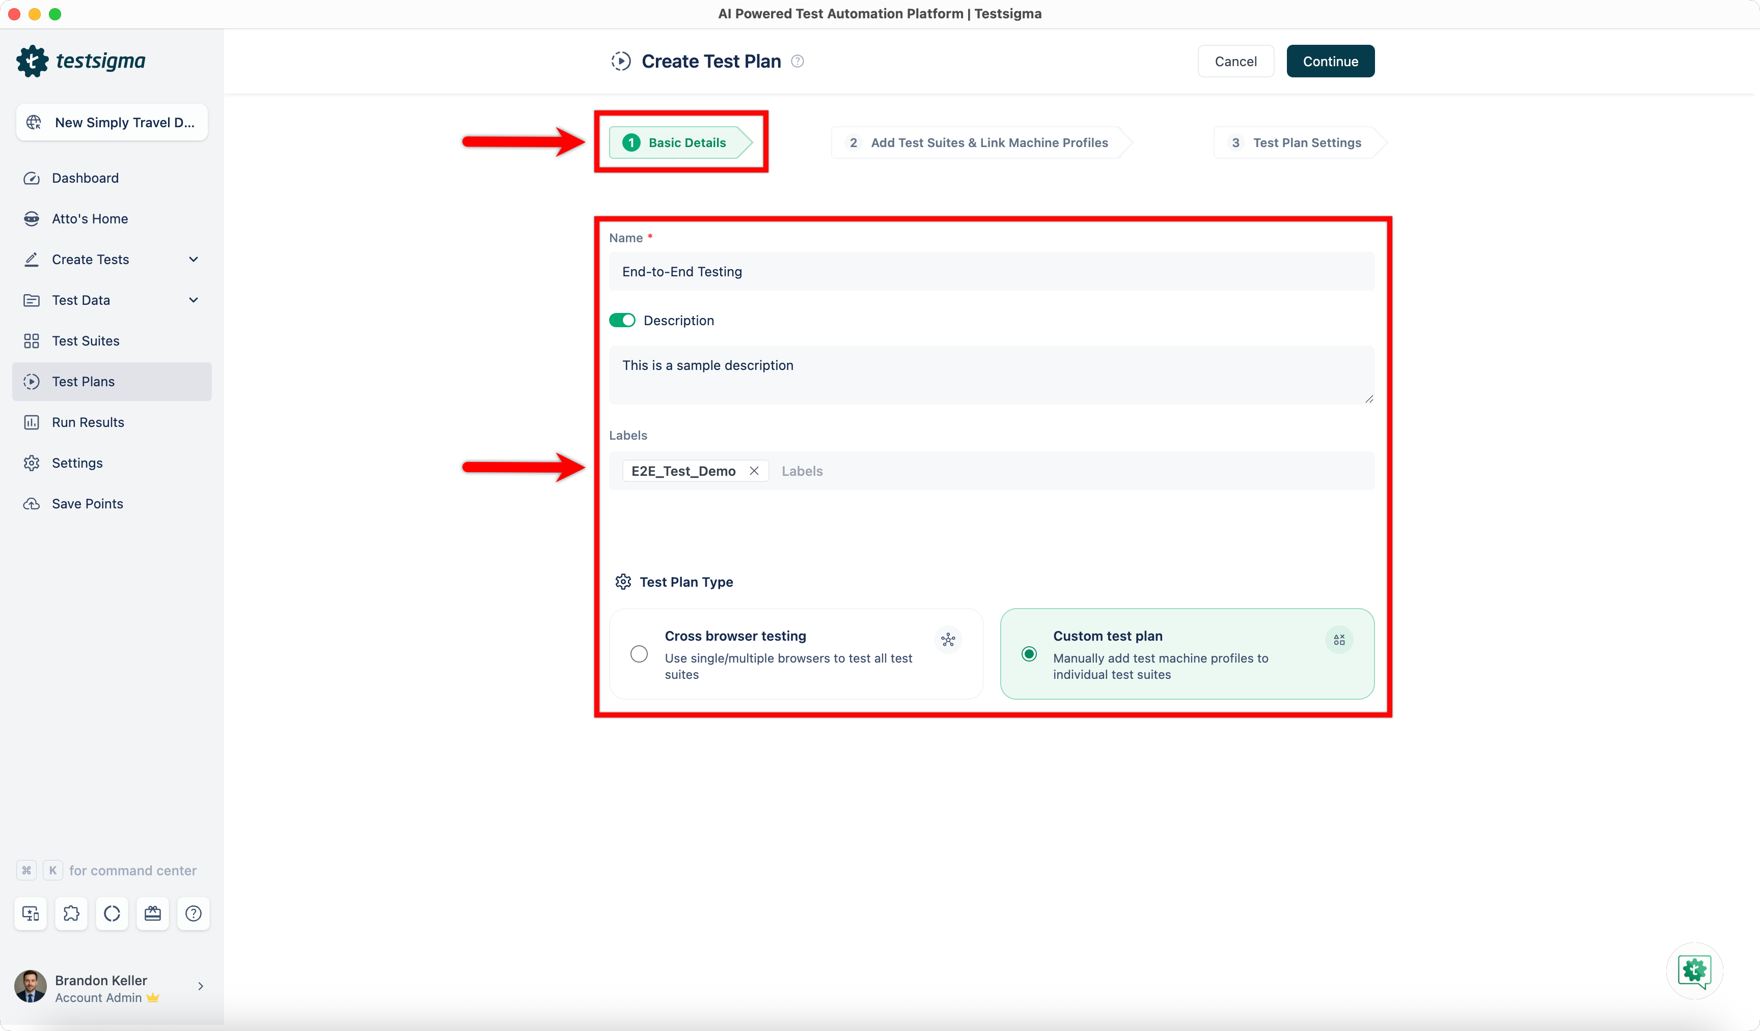Click the testsigma logo
Image resolution: width=1760 pixels, height=1031 pixels.
click(x=81, y=62)
